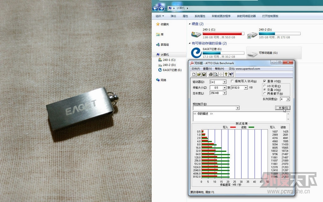
Task: Open the transfer size start 0.5 dropdown
Action: 225,88
